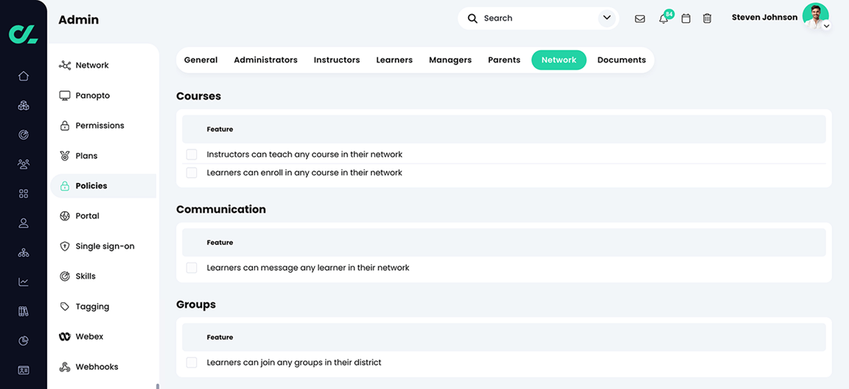Image resolution: width=849 pixels, height=389 pixels.
Task: Open the trash bin icon in header
Action: pyautogui.click(x=707, y=18)
